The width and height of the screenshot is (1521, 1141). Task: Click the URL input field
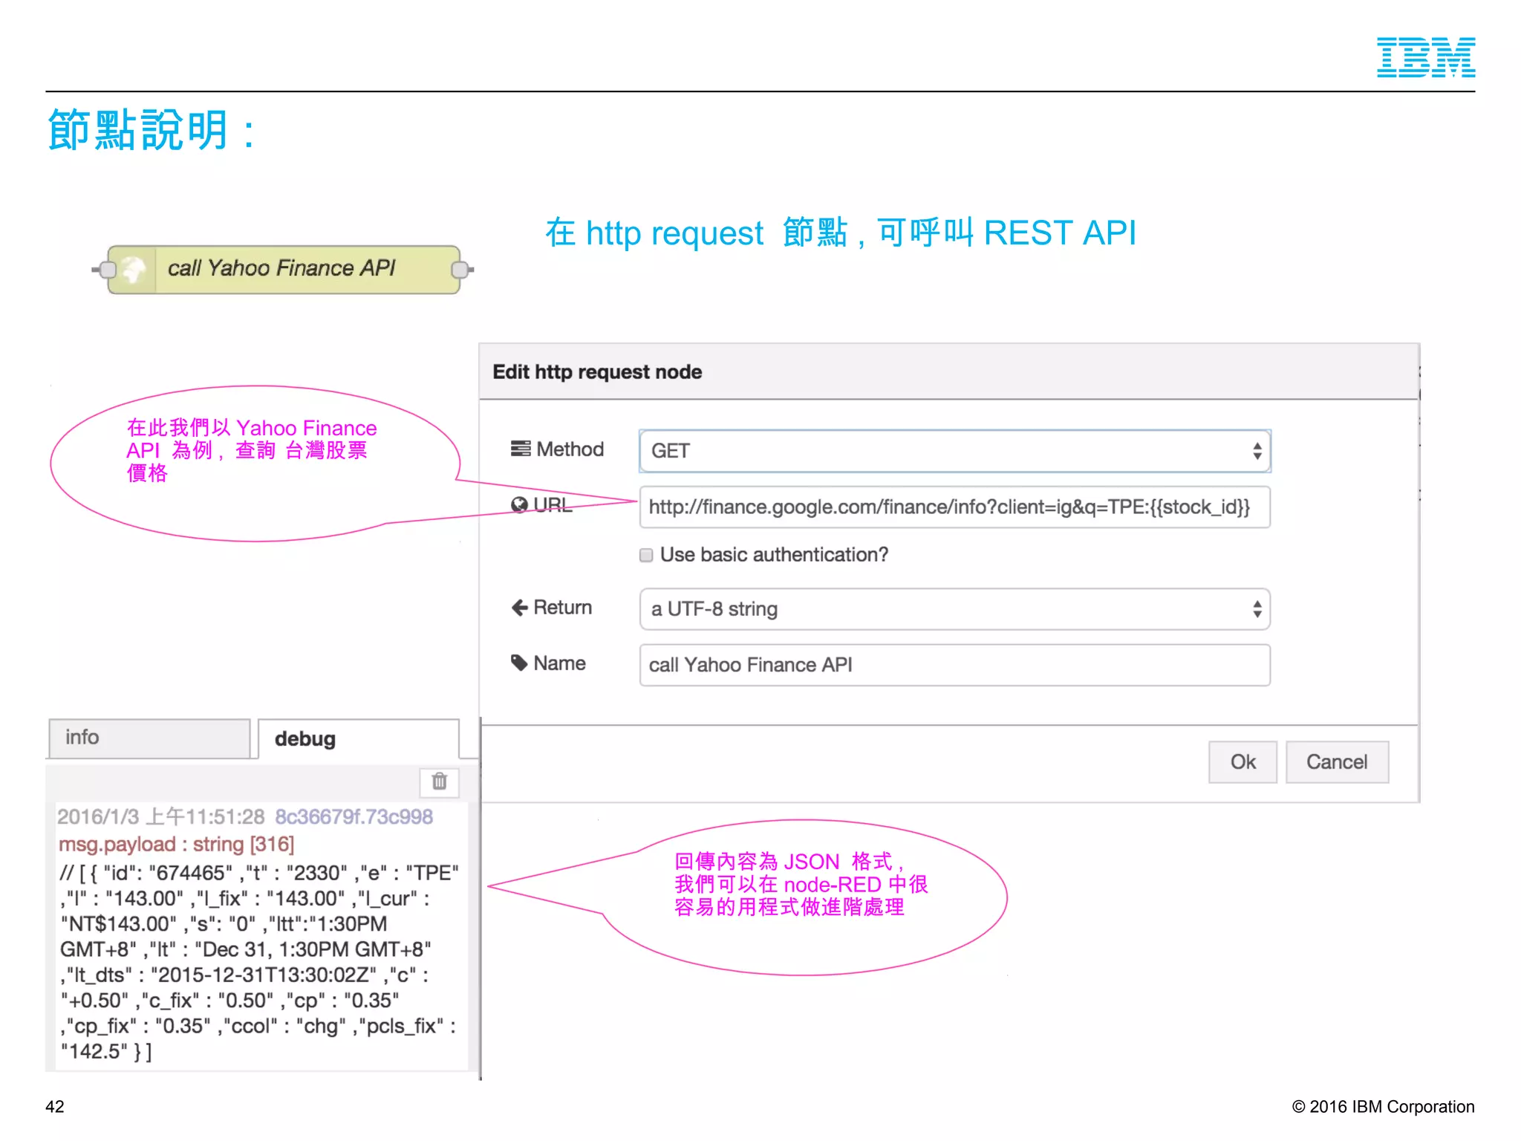point(954,507)
